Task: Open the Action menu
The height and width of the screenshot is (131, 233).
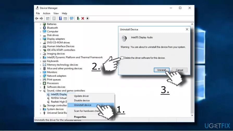Action: (x=46, y=13)
